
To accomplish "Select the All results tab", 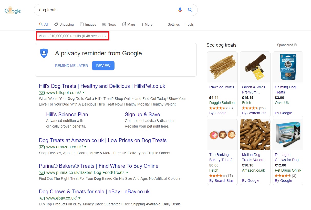I will click(44, 25).
